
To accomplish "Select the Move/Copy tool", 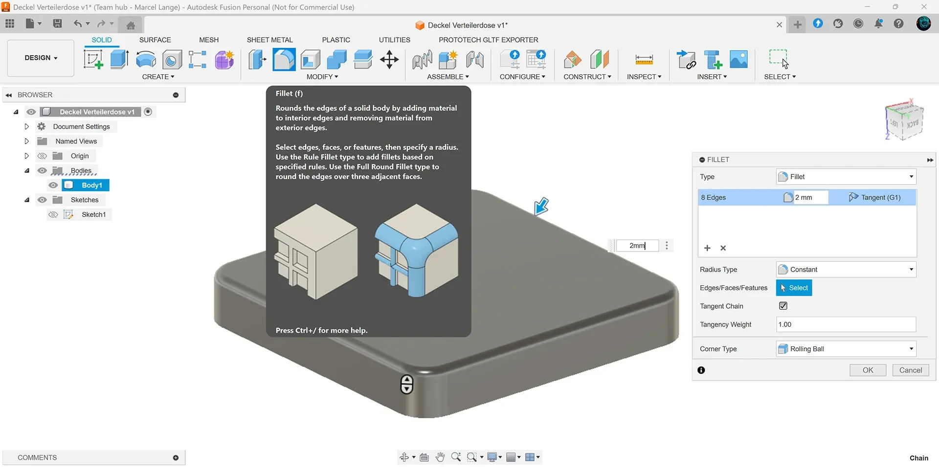I will tap(389, 60).
